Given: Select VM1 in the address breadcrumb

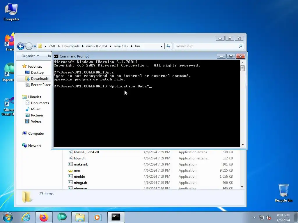Looking at the screenshot, I should coord(52,46).
